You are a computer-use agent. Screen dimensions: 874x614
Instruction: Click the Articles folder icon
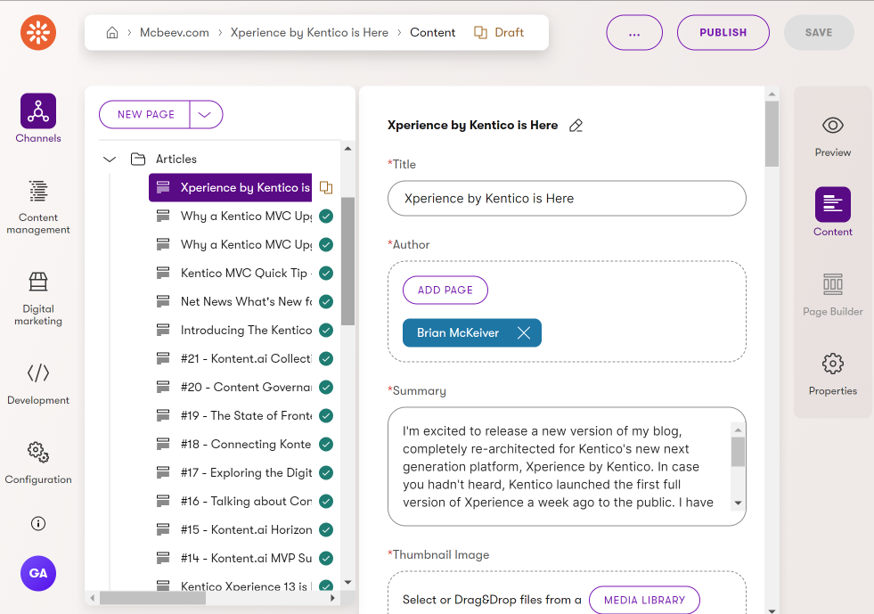(x=138, y=159)
